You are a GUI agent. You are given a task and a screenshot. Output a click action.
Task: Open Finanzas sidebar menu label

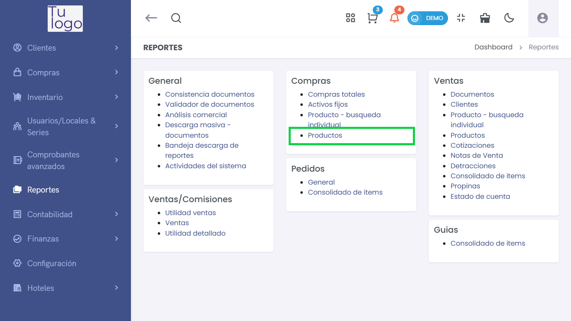tap(43, 239)
